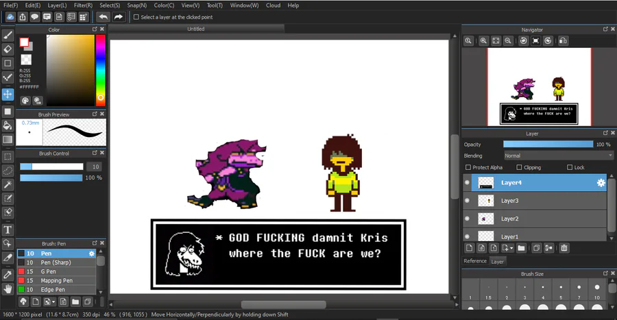Image resolution: width=617 pixels, height=320 pixels.
Task: Select the rectangular Select tool
Action: click(8, 157)
